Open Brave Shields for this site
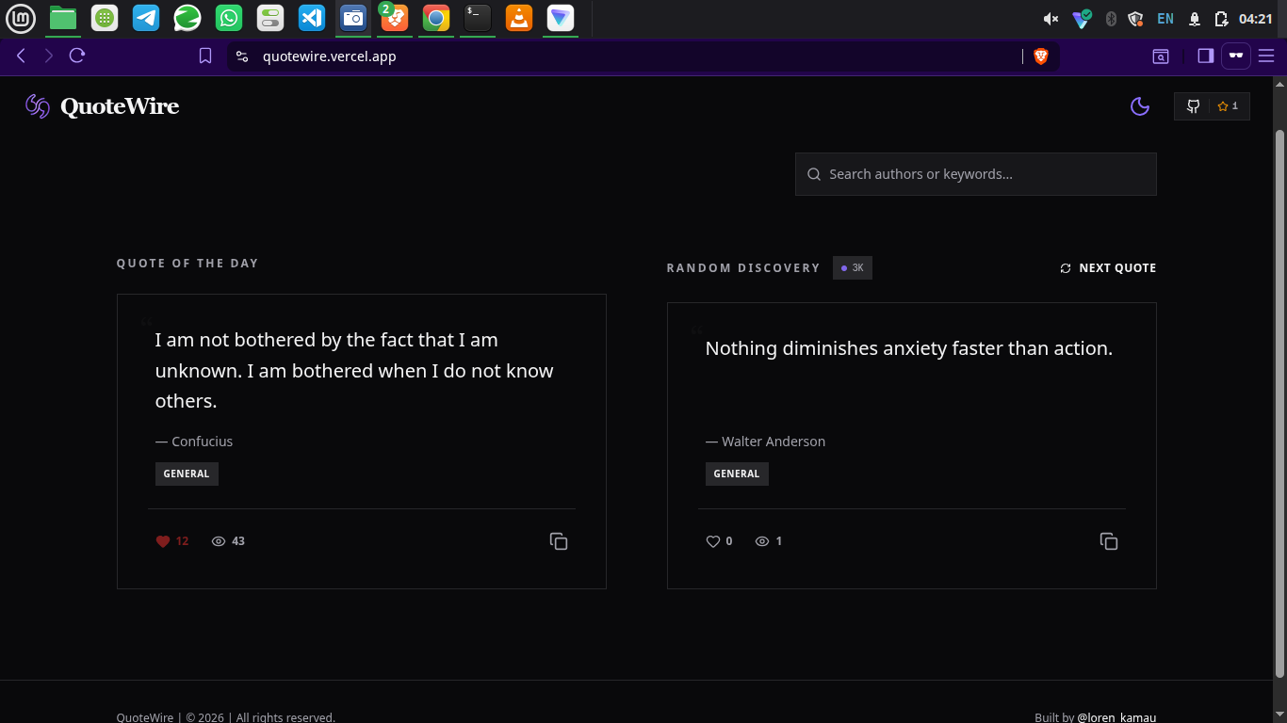The width and height of the screenshot is (1287, 723). click(x=1041, y=56)
